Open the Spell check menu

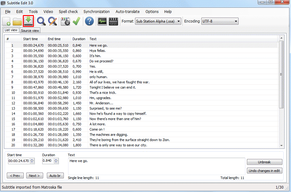[68, 11]
